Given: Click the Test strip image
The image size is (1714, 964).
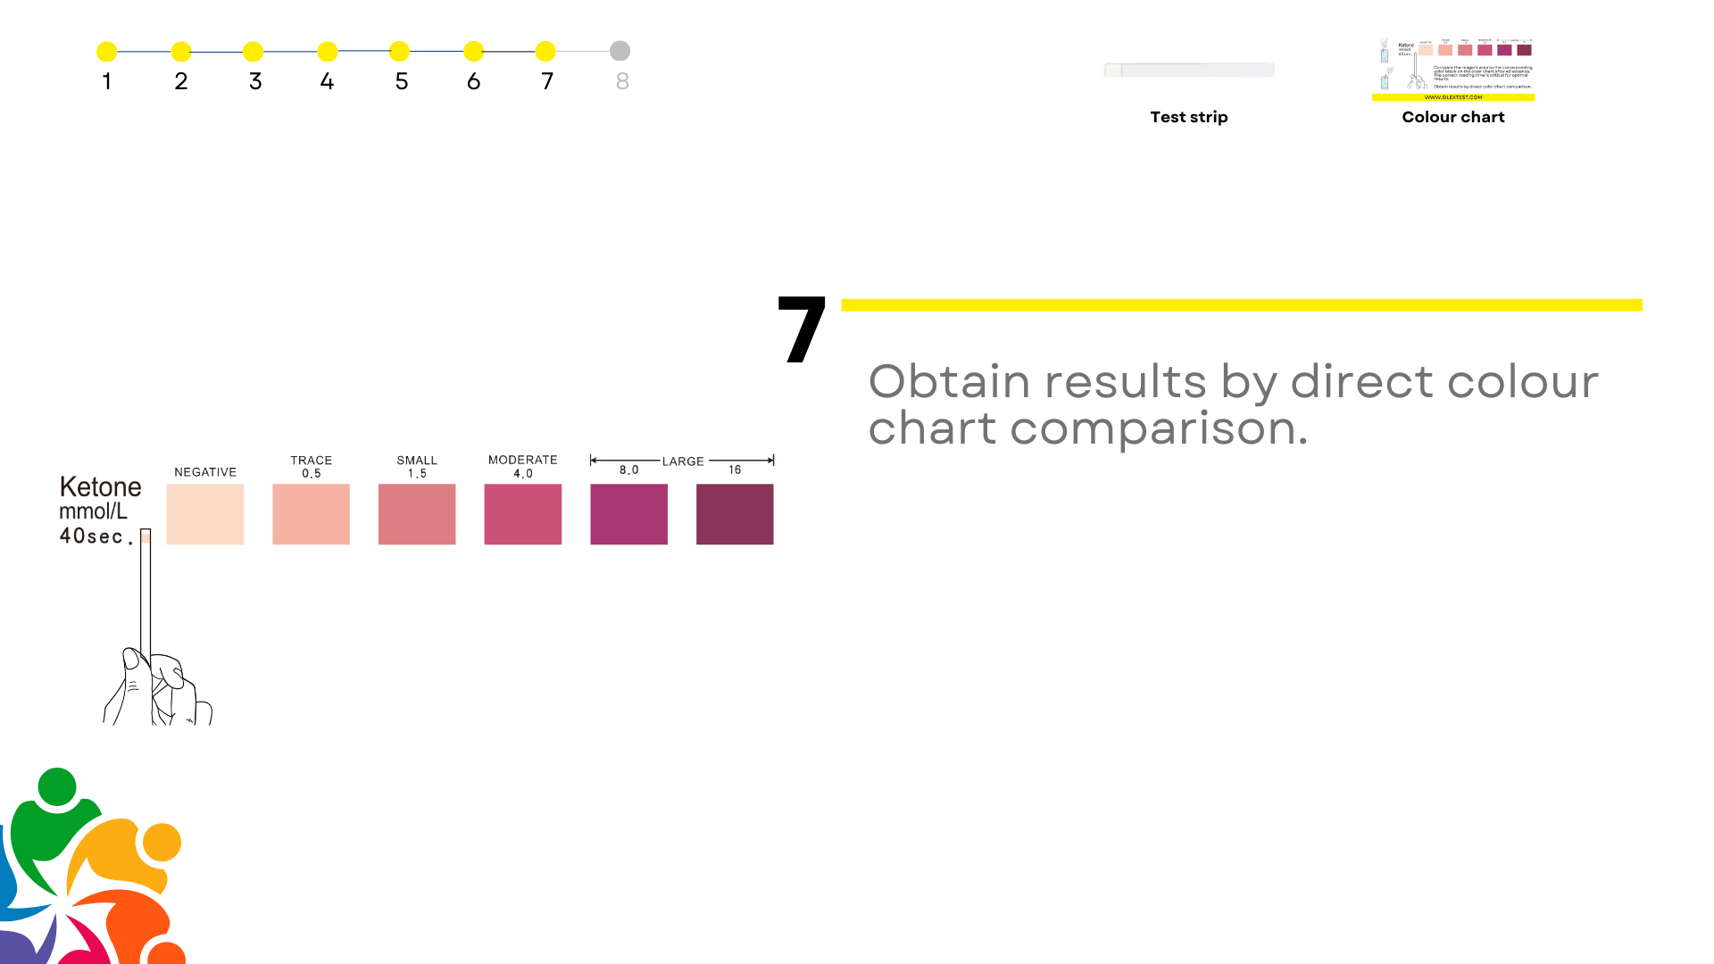Looking at the screenshot, I should click(1189, 71).
